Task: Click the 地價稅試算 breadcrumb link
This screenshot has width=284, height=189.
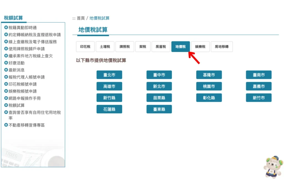Action: click(100, 18)
